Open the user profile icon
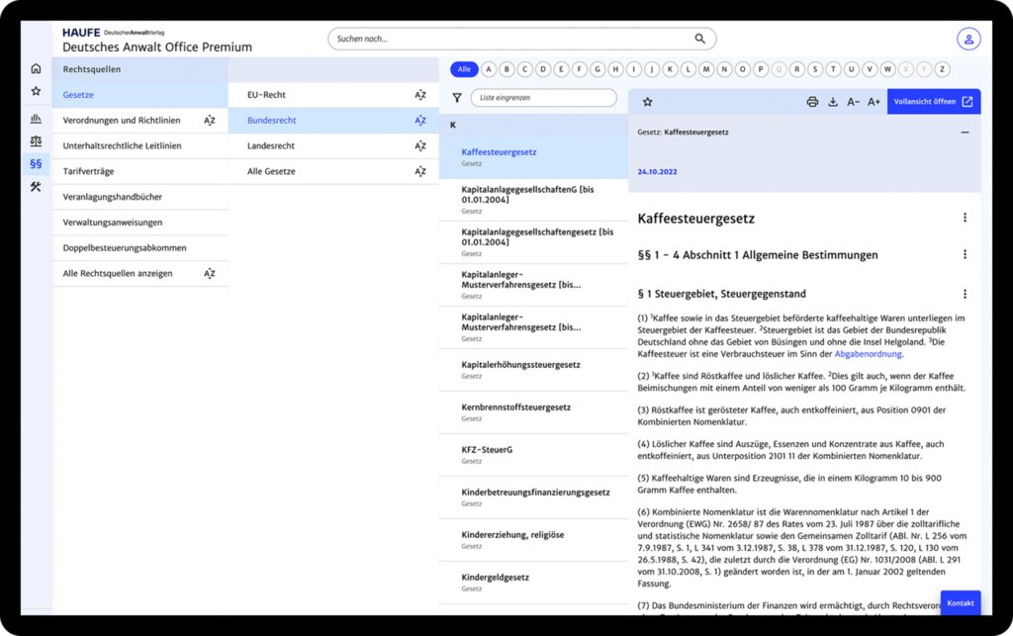The width and height of the screenshot is (1013, 636). click(x=968, y=39)
